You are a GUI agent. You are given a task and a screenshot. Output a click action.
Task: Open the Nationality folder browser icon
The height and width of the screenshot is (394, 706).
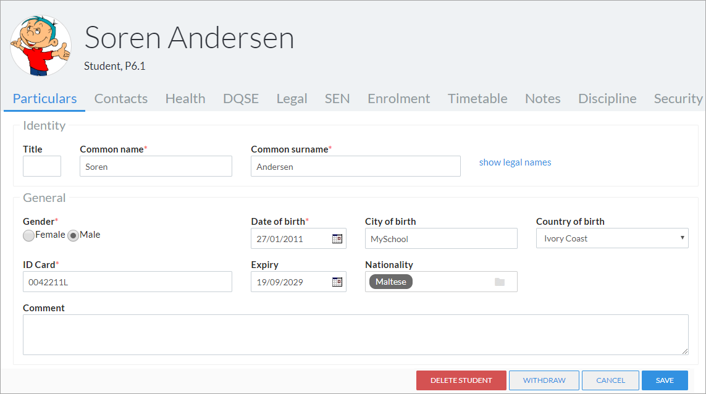coord(499,282)
